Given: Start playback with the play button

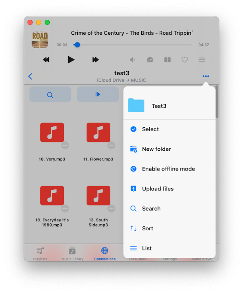Looking at the screenshot, I should tap(71, 60).
